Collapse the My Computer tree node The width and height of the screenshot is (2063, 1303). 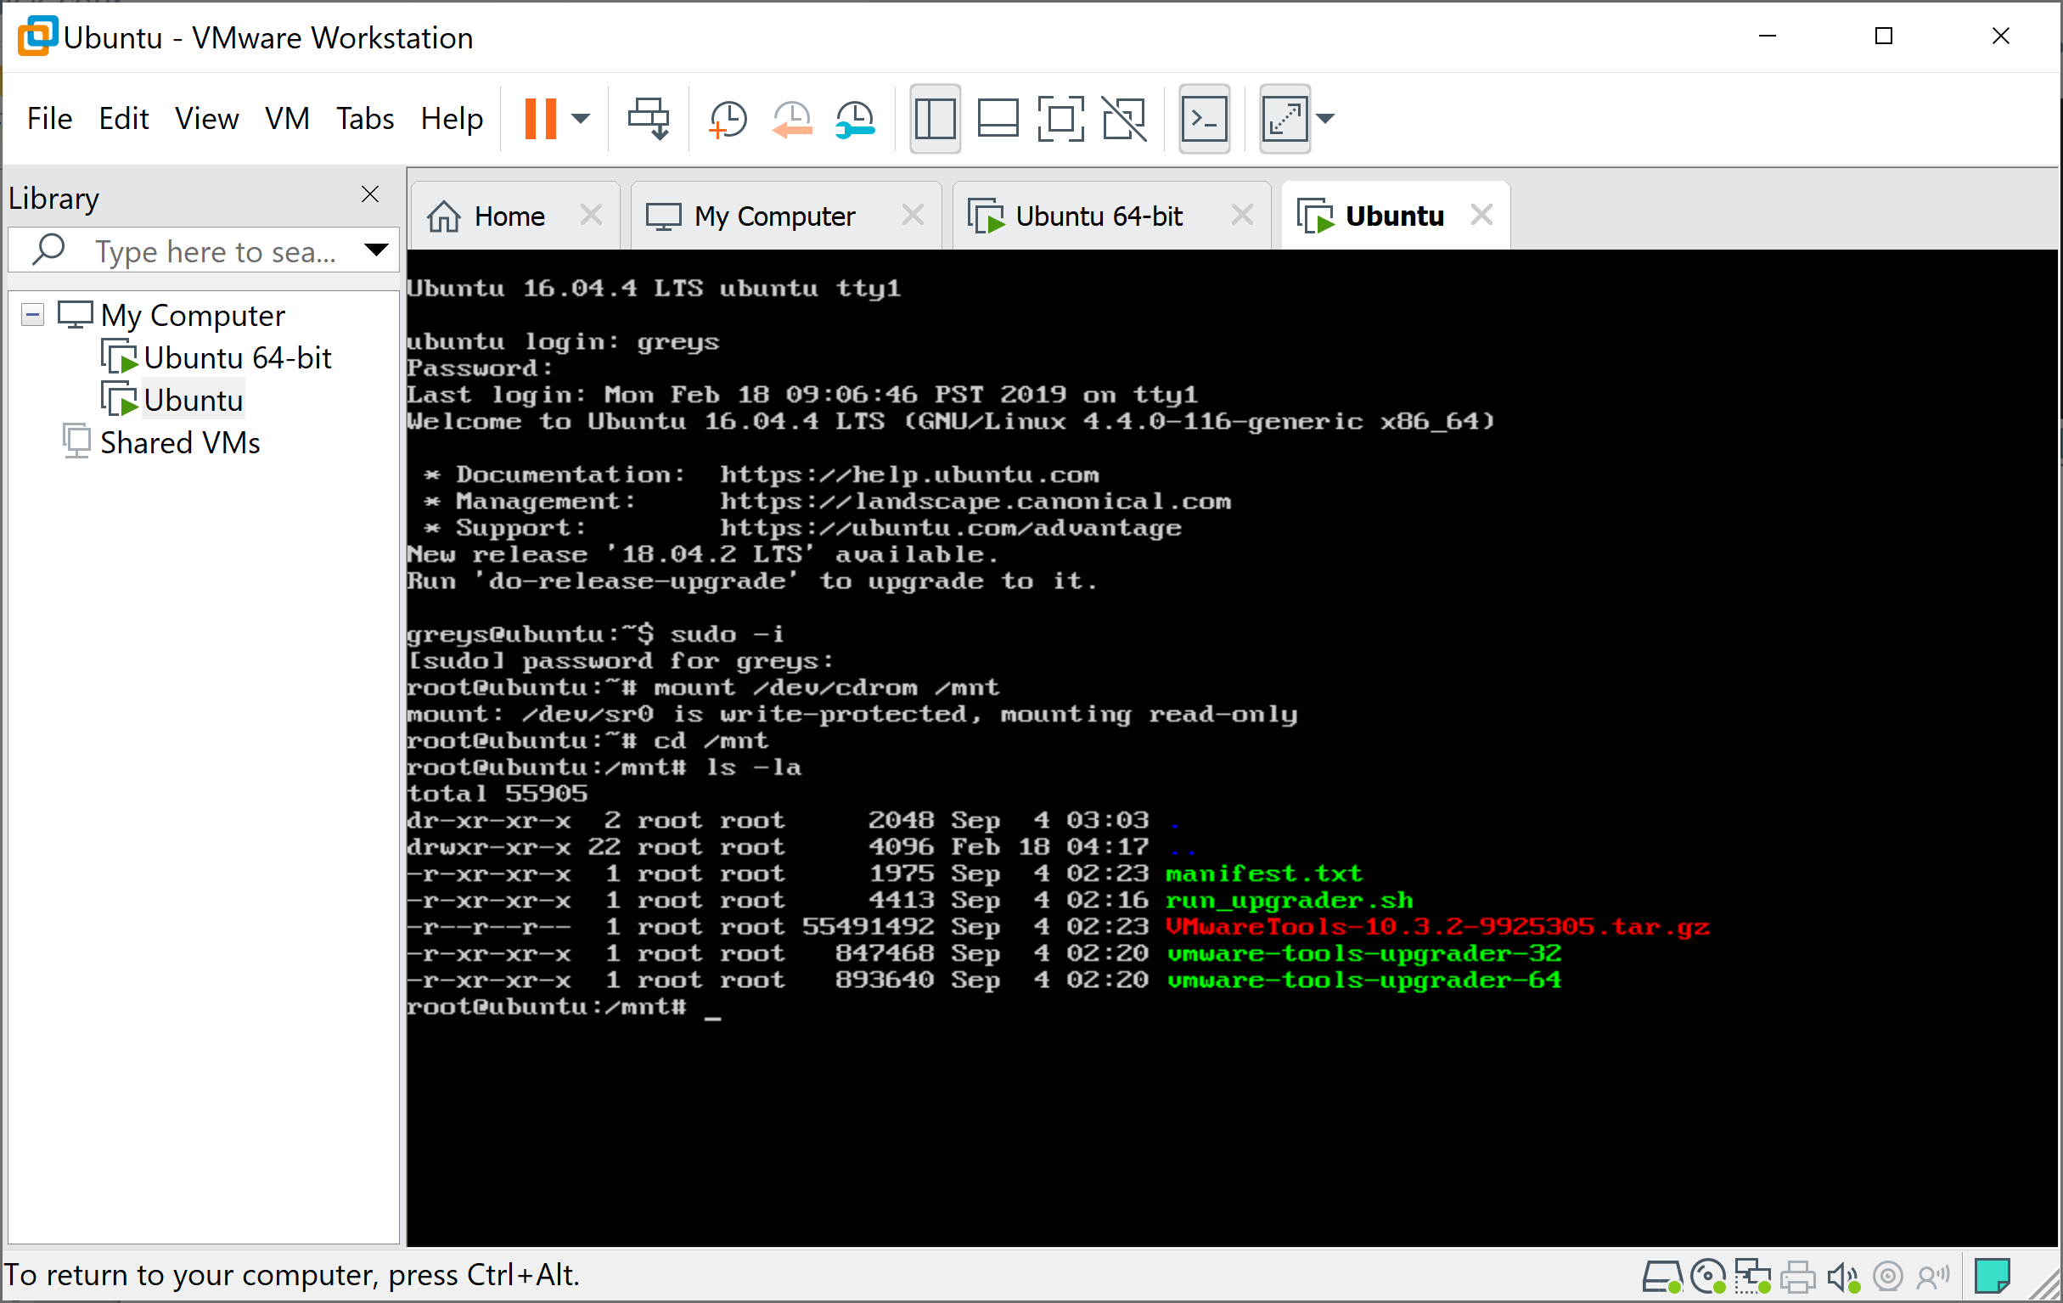pos(32,314)
